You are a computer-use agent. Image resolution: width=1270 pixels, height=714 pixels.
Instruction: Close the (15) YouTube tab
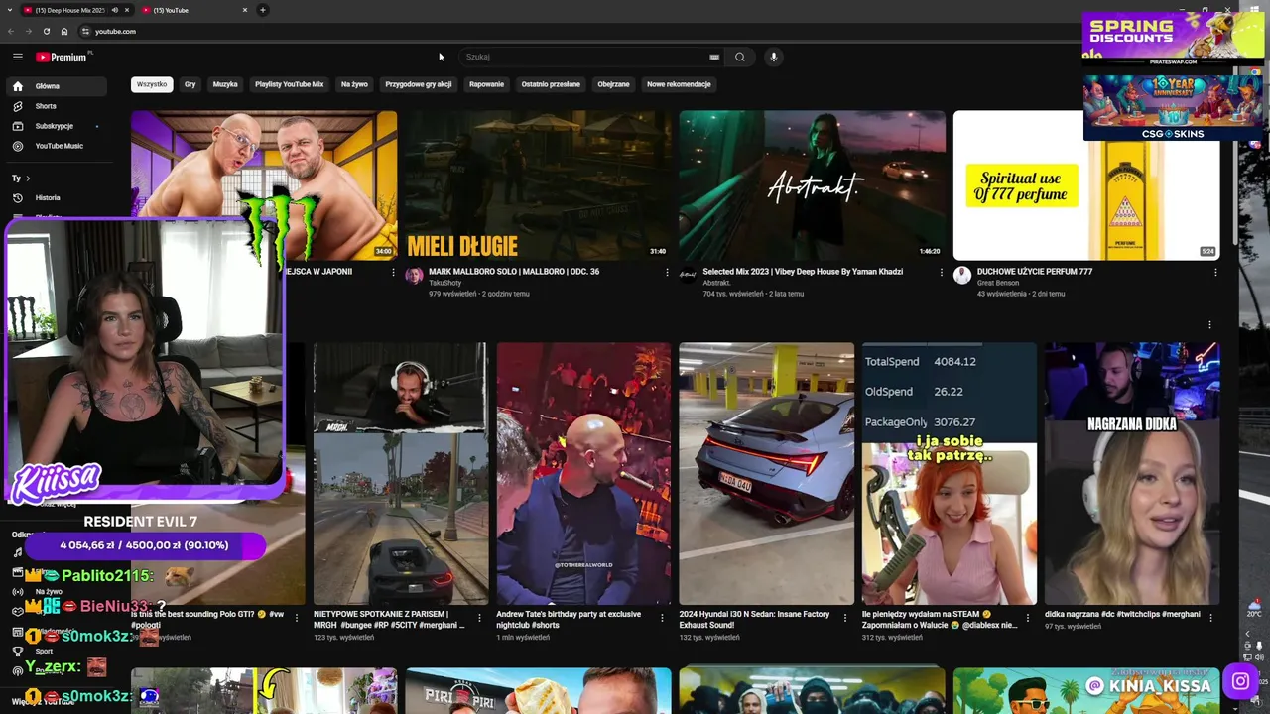pos(245,10)
